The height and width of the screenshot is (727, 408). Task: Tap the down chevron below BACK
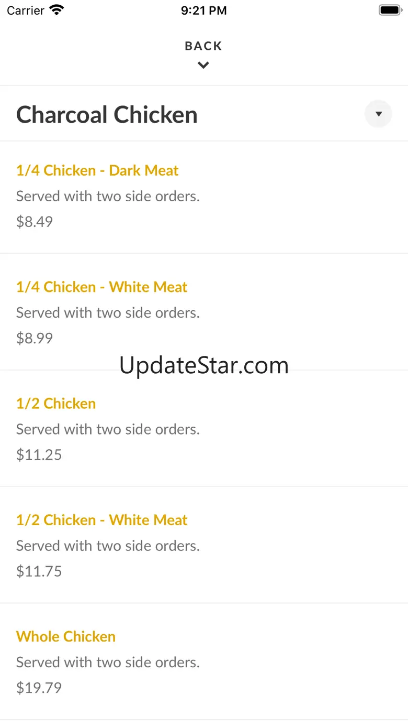click(x=203, y=66)
